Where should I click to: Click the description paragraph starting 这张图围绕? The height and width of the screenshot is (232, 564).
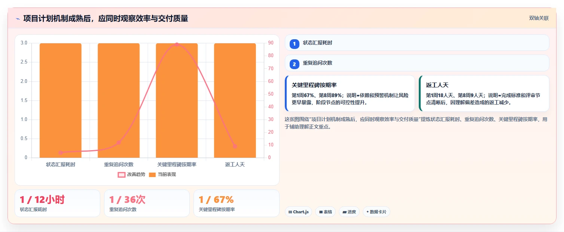[416, 123]
